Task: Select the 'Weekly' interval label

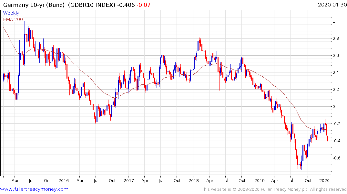Action: pyautogui.click(x=11, y=13)
